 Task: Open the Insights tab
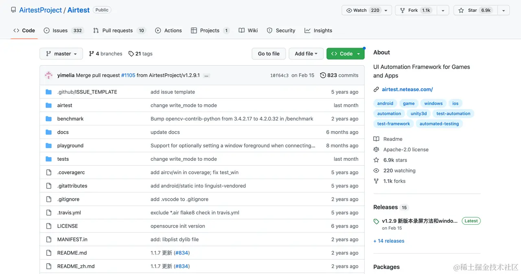click(318, 31)
